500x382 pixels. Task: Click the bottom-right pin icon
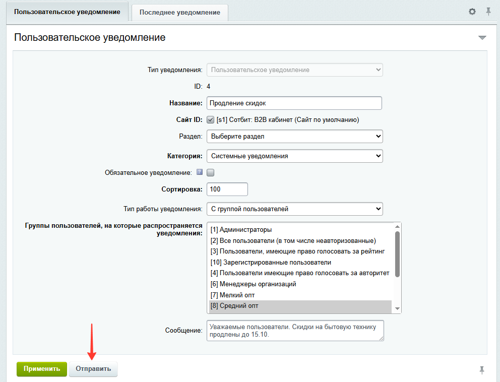[x=482, y=370]
